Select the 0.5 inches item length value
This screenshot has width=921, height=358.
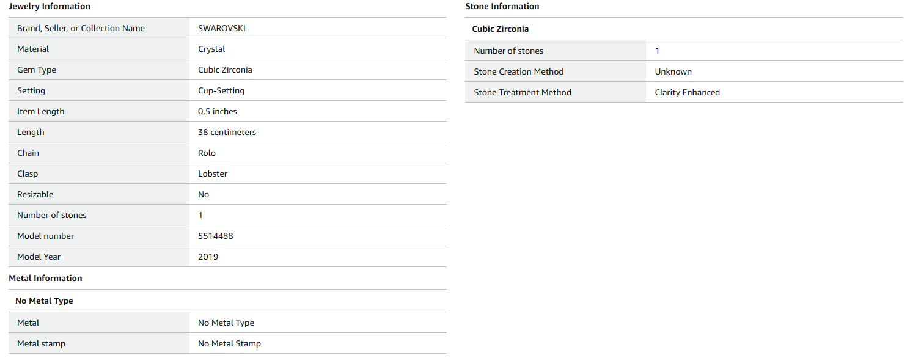[x=218, y=111]
